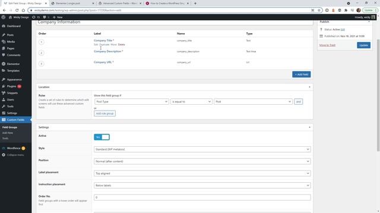Bookmark page with the star icon

pyautogui.click(x=319, y=11)
